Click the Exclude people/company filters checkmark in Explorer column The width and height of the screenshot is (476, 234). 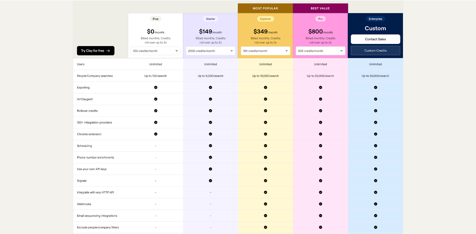coord(265,227)
